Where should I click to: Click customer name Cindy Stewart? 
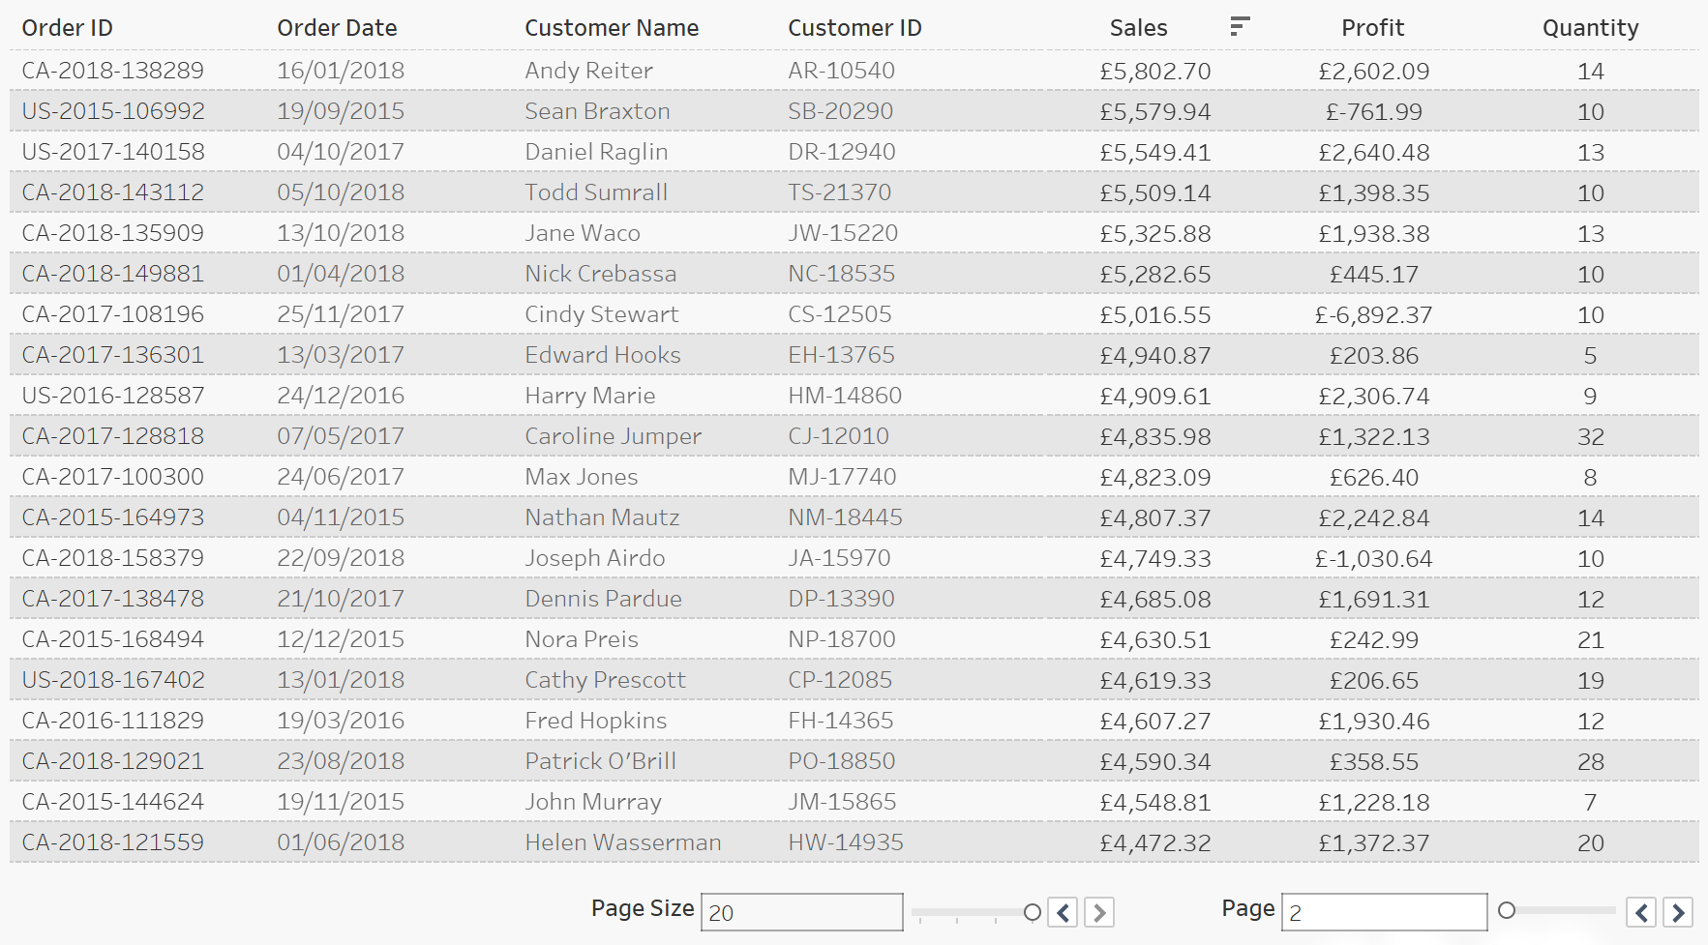click(601, 314)
